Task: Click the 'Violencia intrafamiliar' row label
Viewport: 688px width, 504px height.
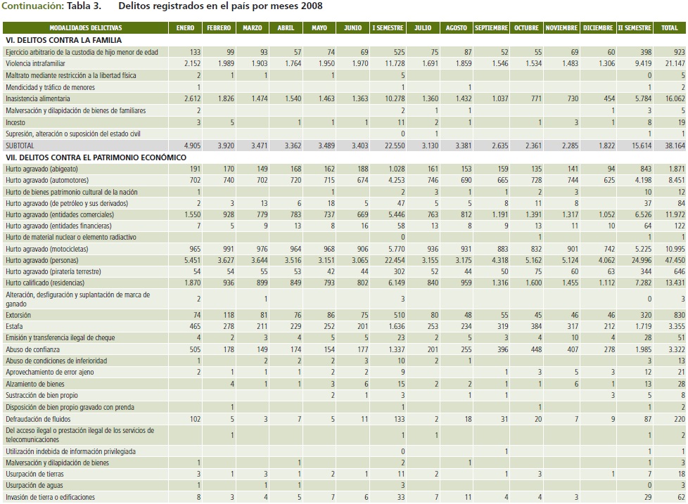Action: 39,64
